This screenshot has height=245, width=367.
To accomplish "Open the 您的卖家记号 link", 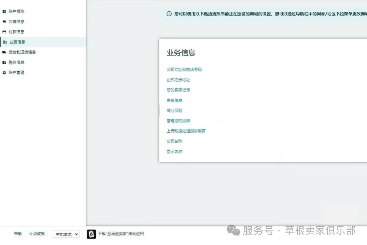I will click(x=178, y=90).
